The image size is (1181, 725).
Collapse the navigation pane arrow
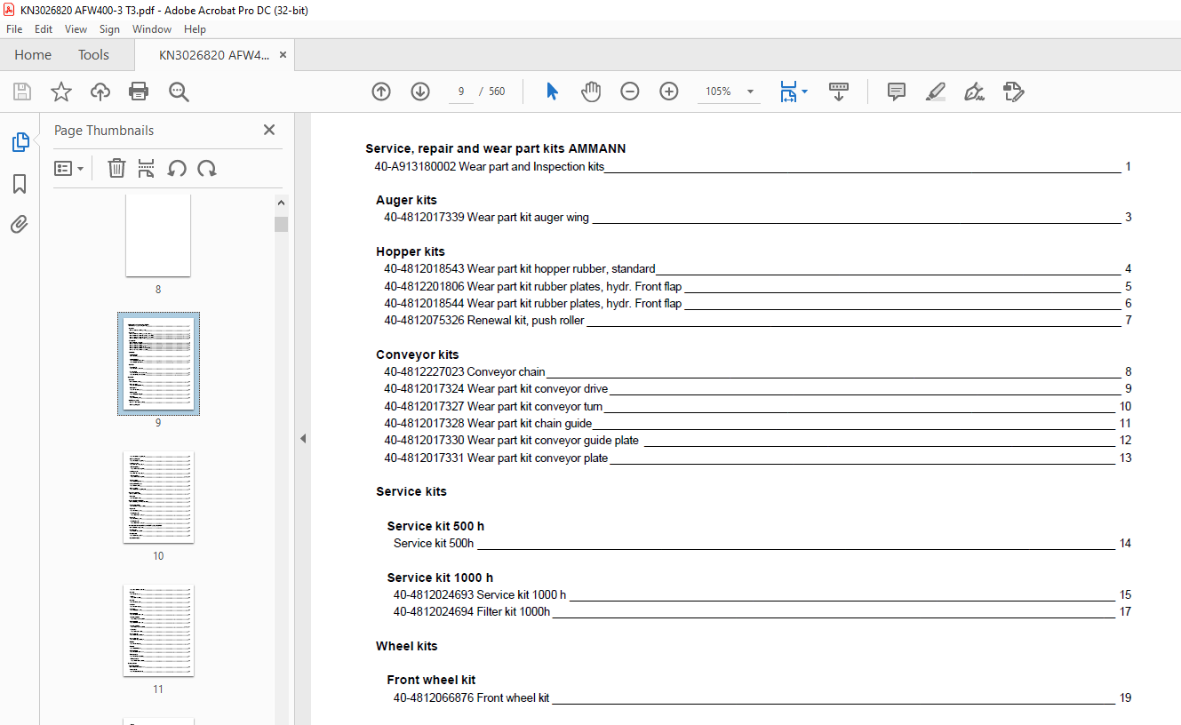tap(302, 438)
